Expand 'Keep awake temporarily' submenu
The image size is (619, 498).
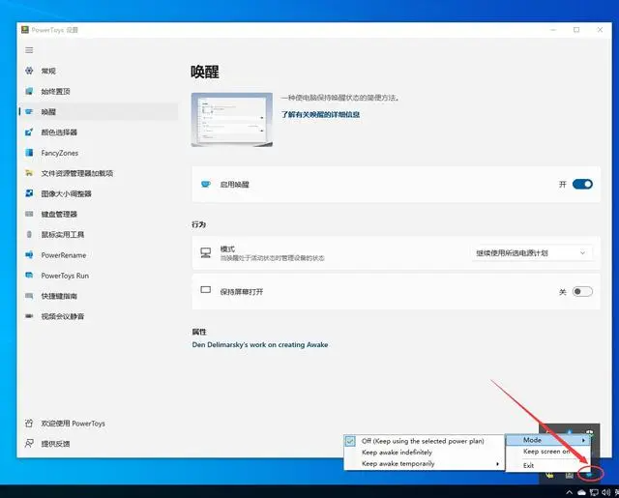click(x=424, y=463)
